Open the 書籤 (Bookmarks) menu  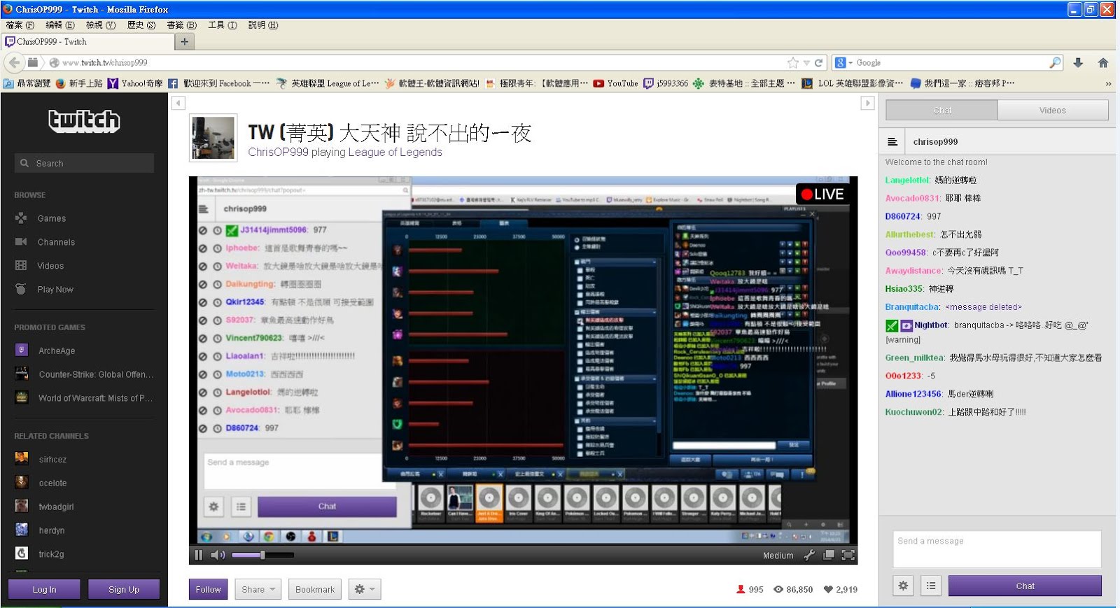[x=181, y=25]
